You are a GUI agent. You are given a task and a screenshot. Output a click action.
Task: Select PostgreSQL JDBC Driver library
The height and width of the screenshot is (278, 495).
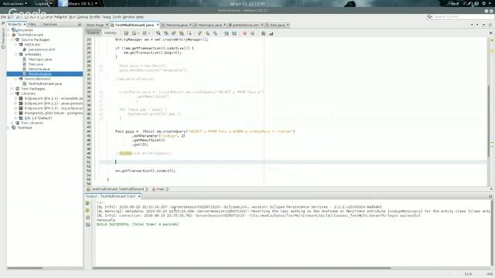pyautogui.click(x=53, y=113)
